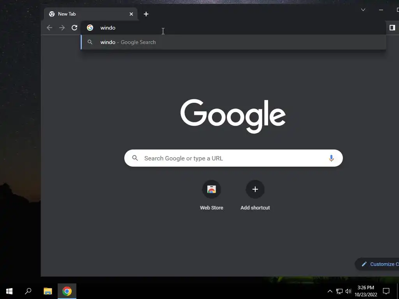Viewport: 399px width, 299px height.
Task: Click the Chrome icon in the taskbar
Action: click(x=67, y=291)
